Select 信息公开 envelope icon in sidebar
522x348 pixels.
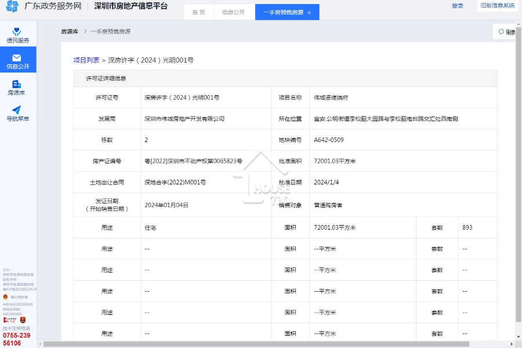tap(17, 57)
